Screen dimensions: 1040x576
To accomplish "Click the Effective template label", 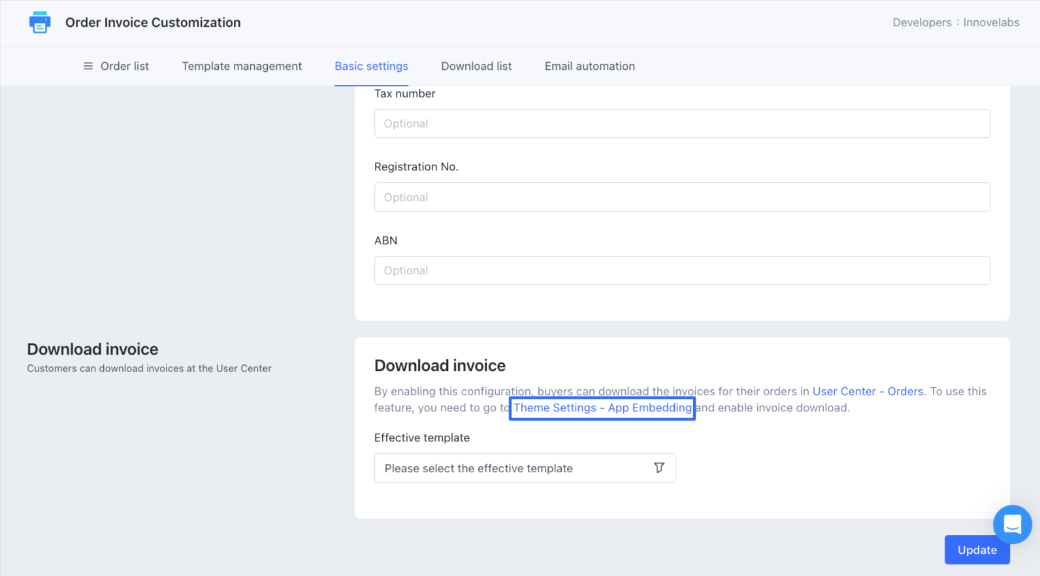I will click(421, 438).
